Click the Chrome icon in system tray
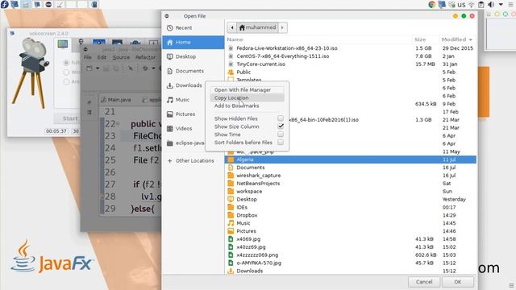516x290 pixels. coord(432,5)
